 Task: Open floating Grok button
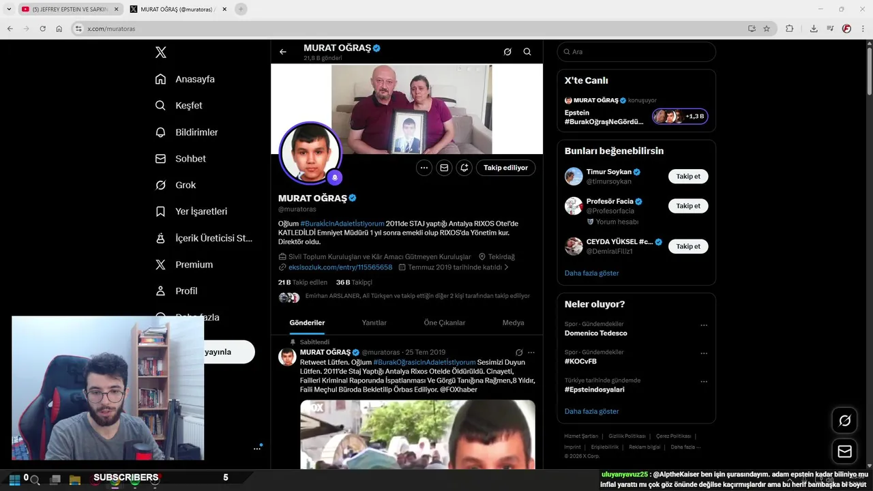click(844, 421)
